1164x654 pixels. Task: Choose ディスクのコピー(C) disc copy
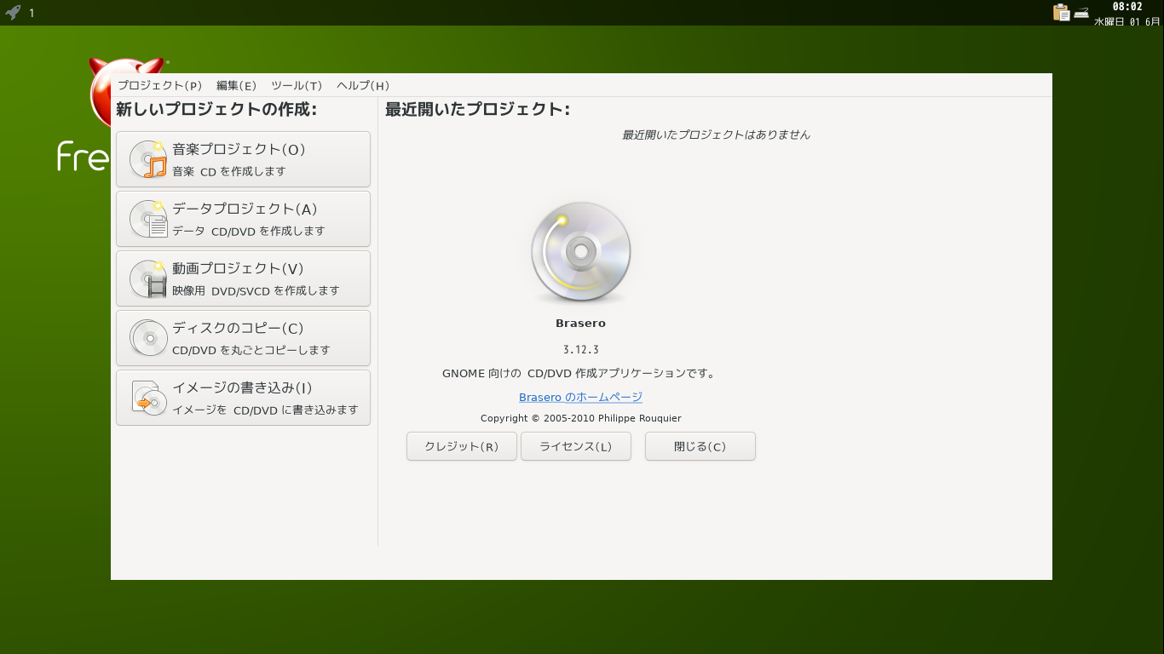point(243,338)
